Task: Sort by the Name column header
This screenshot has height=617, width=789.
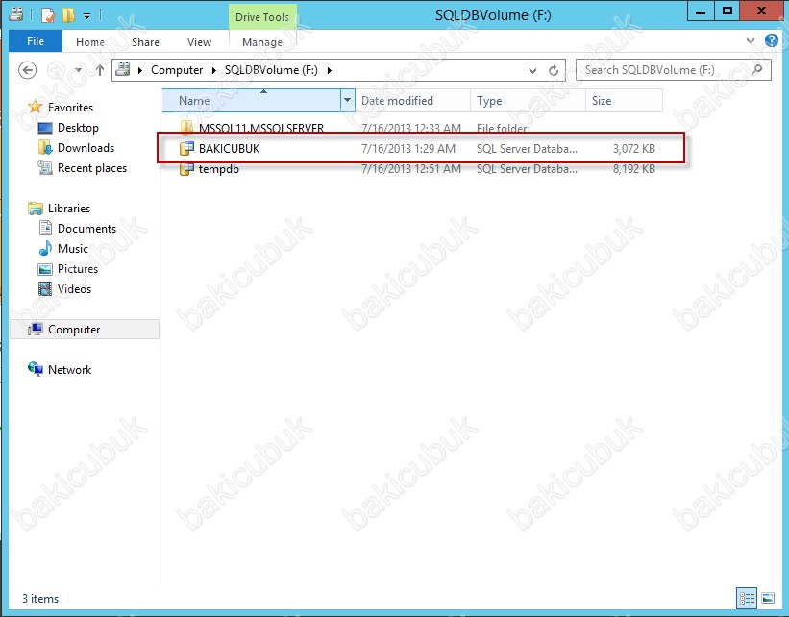Action: [x=252, y=101]
